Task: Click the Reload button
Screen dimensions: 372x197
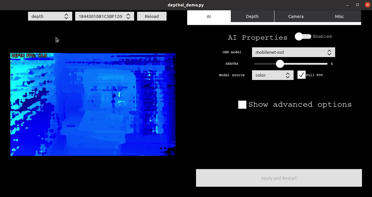Action: point(152,16)
